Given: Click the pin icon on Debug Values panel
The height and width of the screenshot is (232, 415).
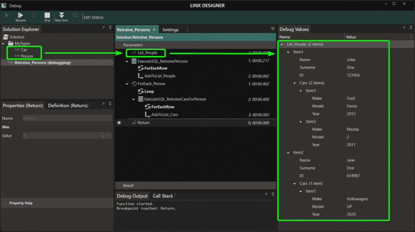Looking at the screenshot, I should [410, 28].
